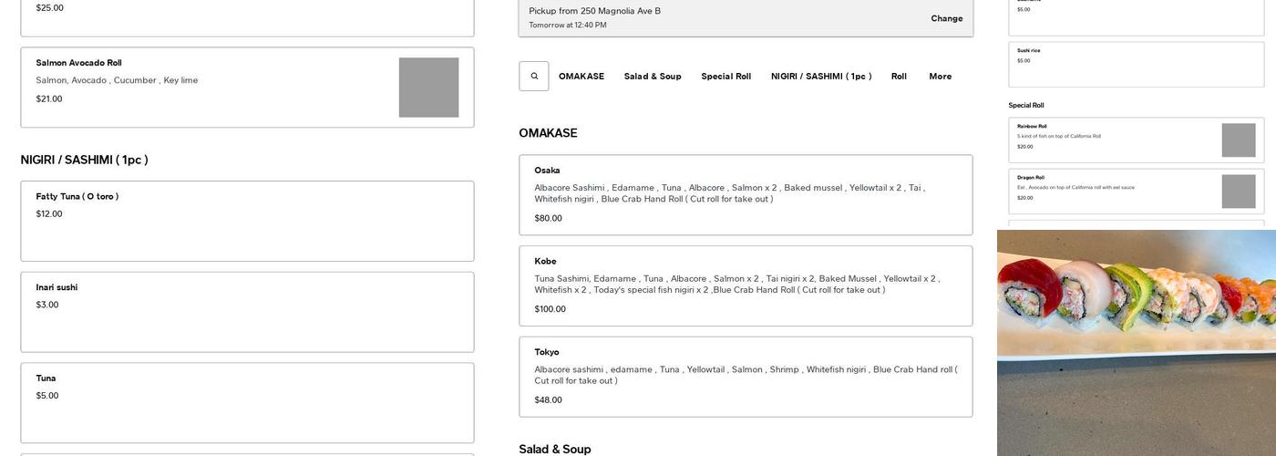Switch to the OMAKASE category tab
This screenshot has width=1276, height=456.
(x=581, y=77)
